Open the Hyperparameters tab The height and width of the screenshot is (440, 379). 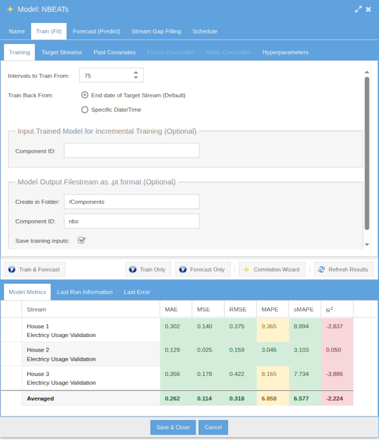[x=285, y=53]
